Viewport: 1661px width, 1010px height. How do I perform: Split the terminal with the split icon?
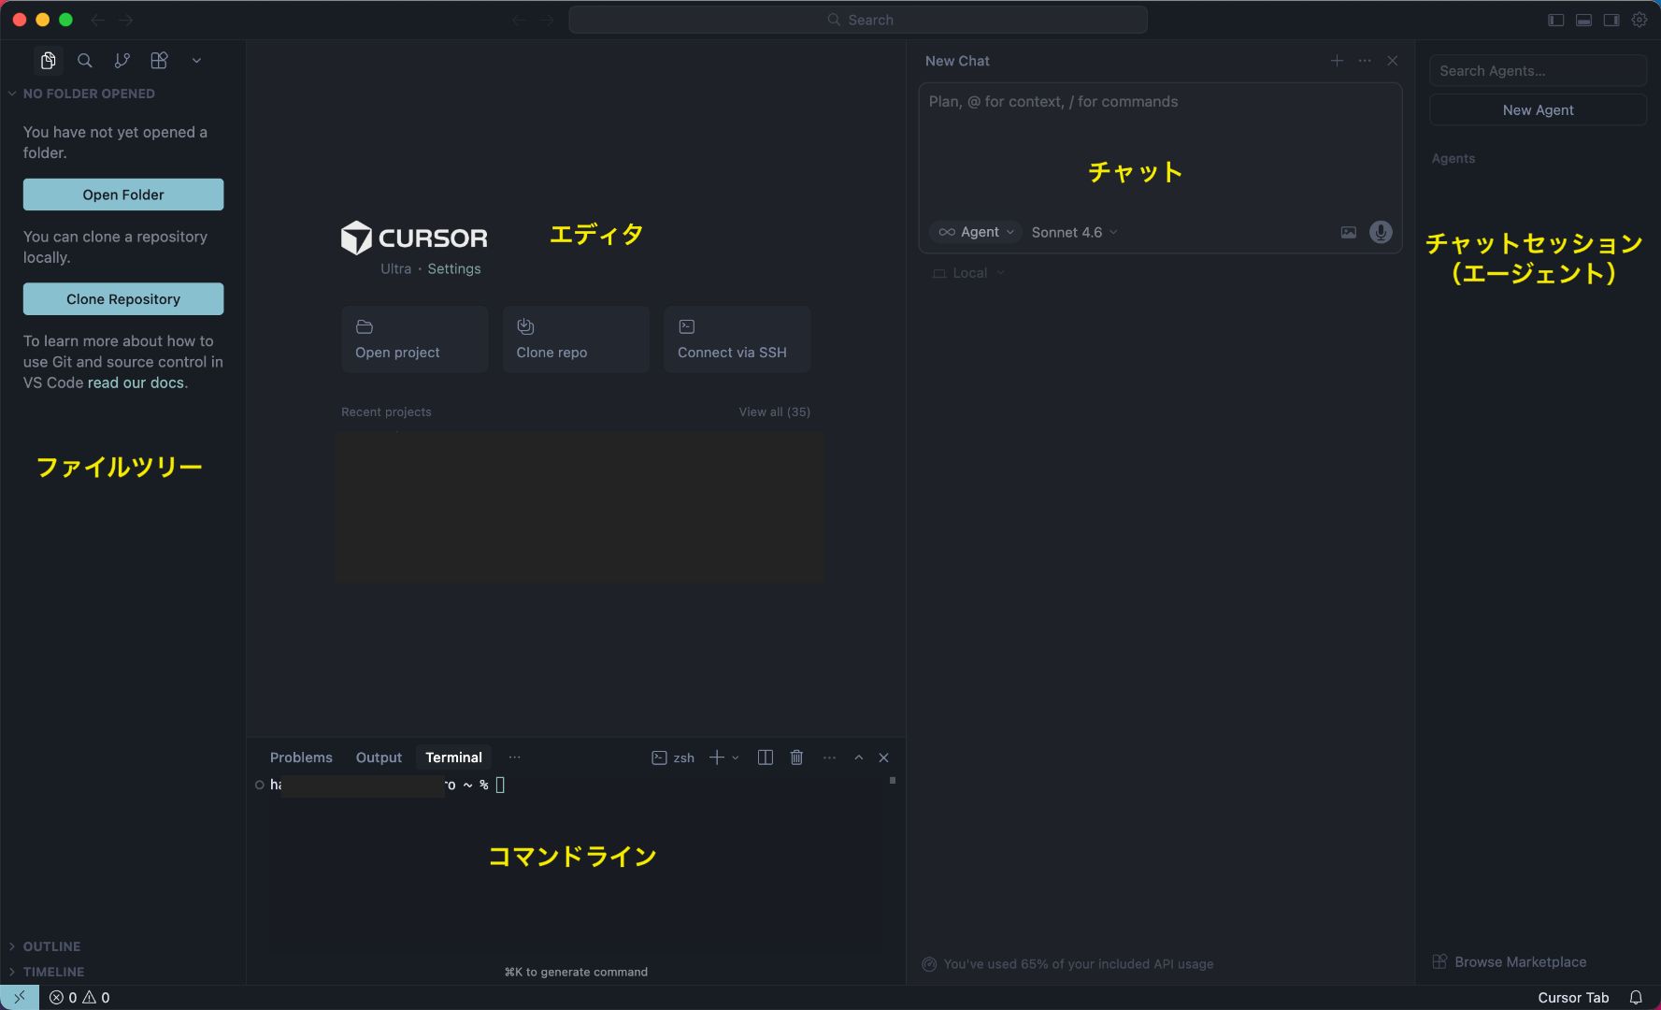tap(765, 757)
